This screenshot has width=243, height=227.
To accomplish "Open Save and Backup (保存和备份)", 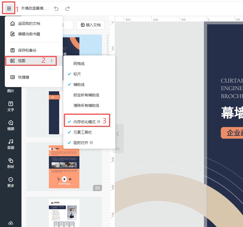I will (27, 50).
